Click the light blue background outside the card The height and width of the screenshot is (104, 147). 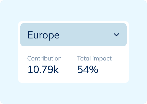(x=73, y=10)
